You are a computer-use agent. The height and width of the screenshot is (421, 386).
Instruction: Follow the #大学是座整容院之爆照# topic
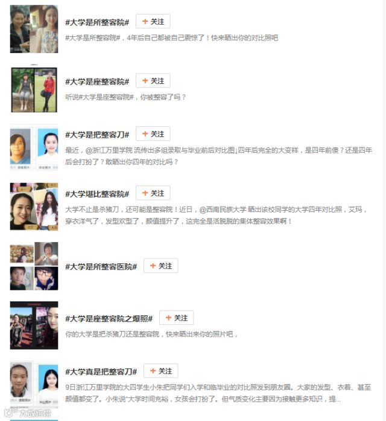coord(176,318)
